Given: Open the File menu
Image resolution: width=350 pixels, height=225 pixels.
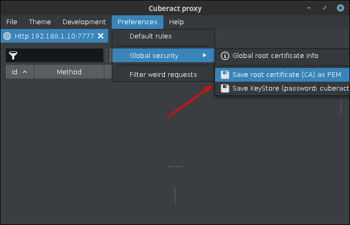Looking at the screenshot, I should click(x=12, y=22).
